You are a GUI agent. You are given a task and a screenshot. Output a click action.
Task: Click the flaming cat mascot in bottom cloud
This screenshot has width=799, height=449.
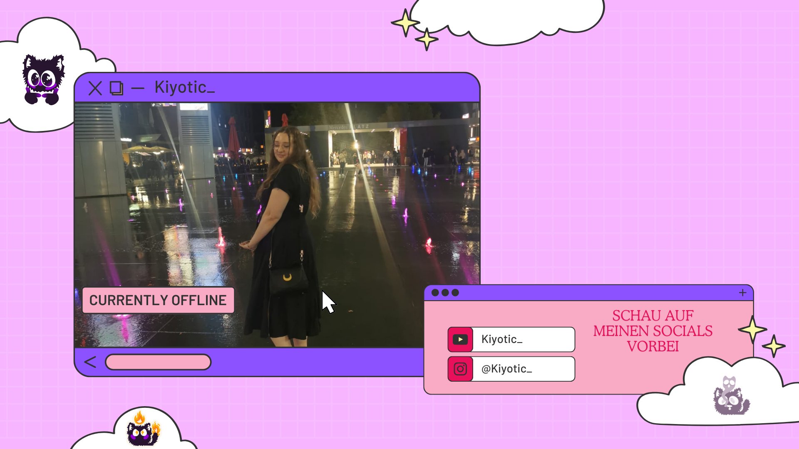click(144, 428)
